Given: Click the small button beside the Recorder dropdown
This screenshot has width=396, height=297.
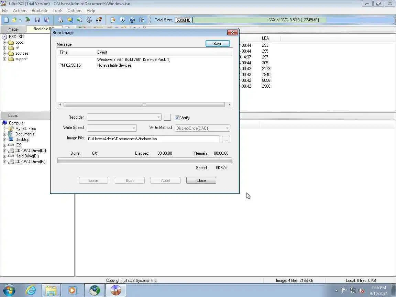Looking at the screenshot, I should (167, 117).
